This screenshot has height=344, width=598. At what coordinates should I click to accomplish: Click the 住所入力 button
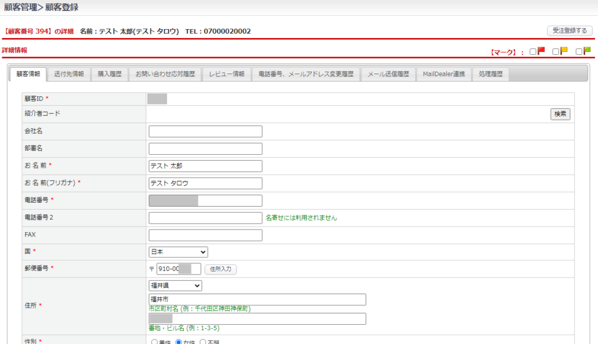220,269
